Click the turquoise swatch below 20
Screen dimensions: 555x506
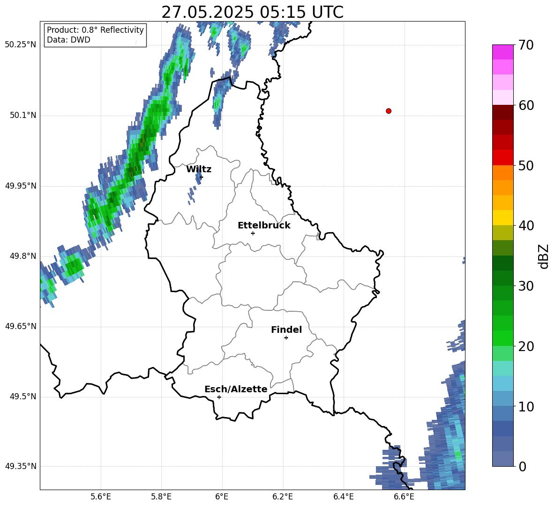[502, 368]
